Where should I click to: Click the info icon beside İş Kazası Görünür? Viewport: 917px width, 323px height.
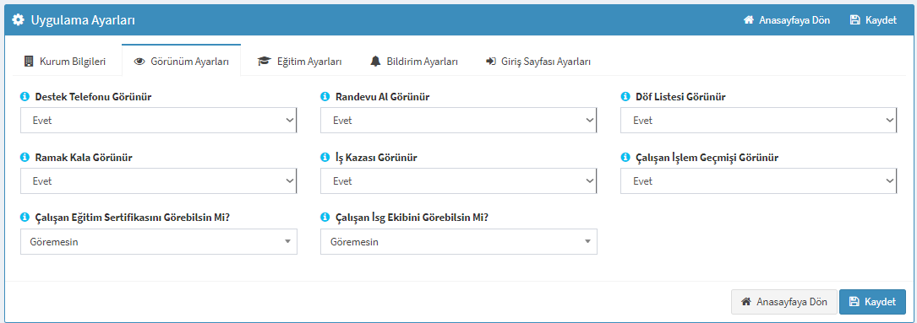coord(325,158)
